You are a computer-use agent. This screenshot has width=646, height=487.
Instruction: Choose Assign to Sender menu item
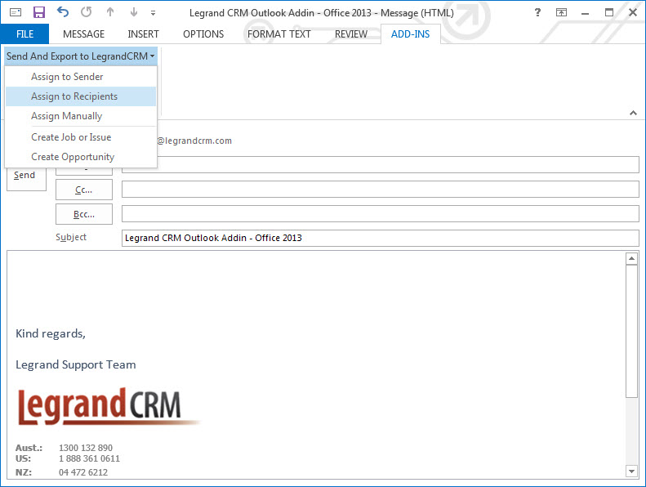(x=81, y=77)
